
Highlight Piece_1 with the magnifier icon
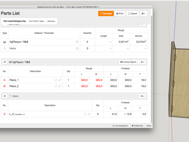click(56, 80)
